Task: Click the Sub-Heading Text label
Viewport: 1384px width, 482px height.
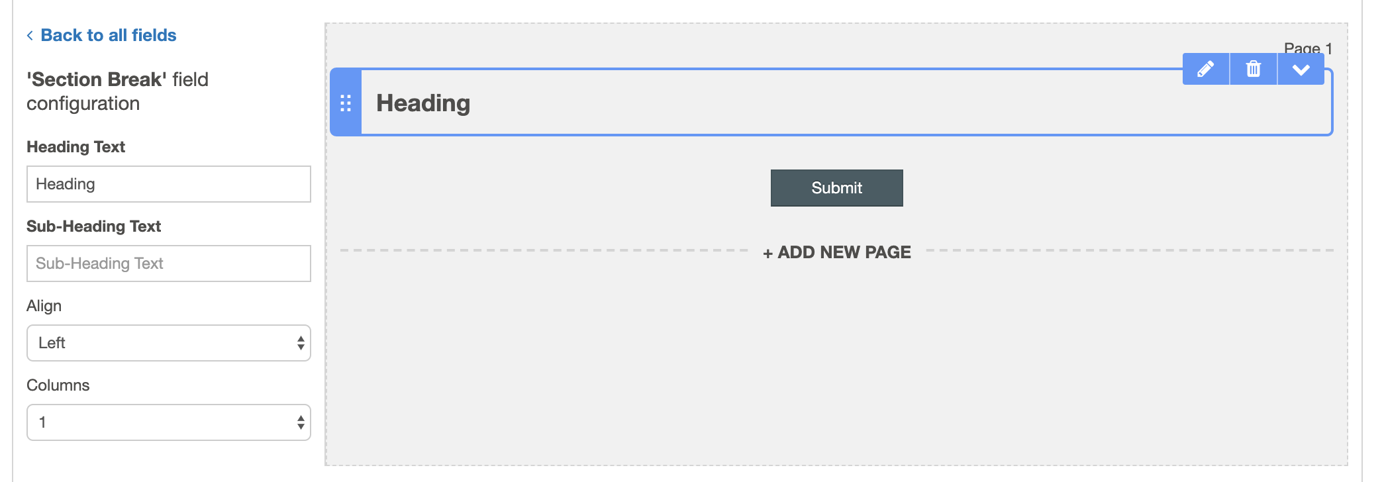Action: 93,226
